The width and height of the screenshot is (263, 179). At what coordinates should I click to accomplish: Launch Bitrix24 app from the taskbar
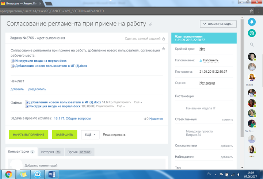(x=37, y=174)
